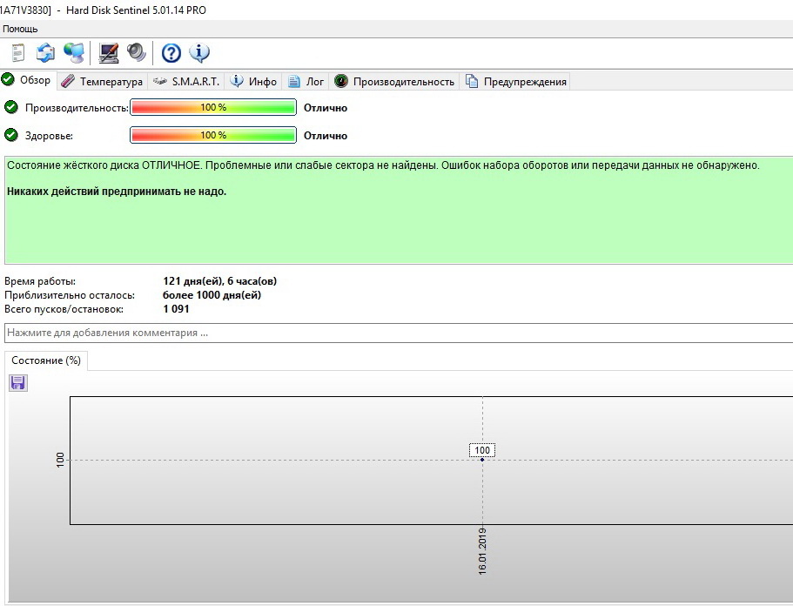Go to the Инфо tab

click(x=253, y=82)
